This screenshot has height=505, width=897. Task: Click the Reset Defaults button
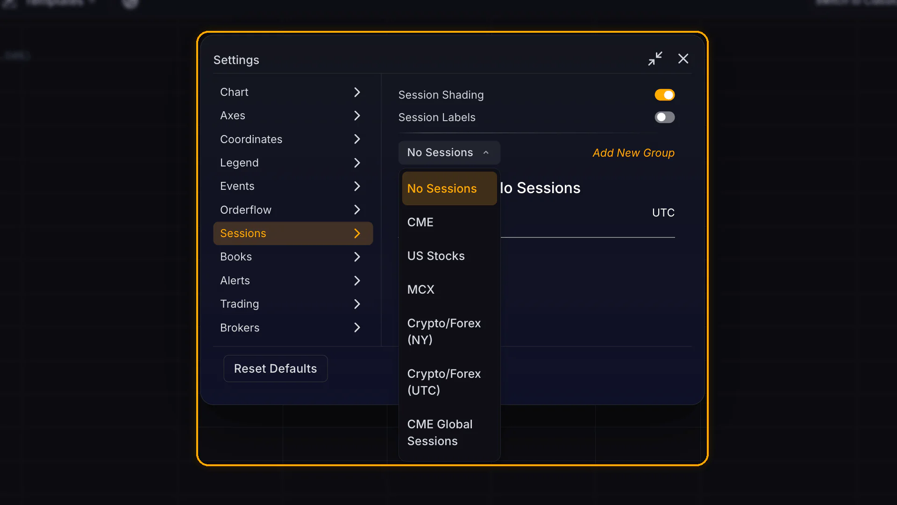276,368
